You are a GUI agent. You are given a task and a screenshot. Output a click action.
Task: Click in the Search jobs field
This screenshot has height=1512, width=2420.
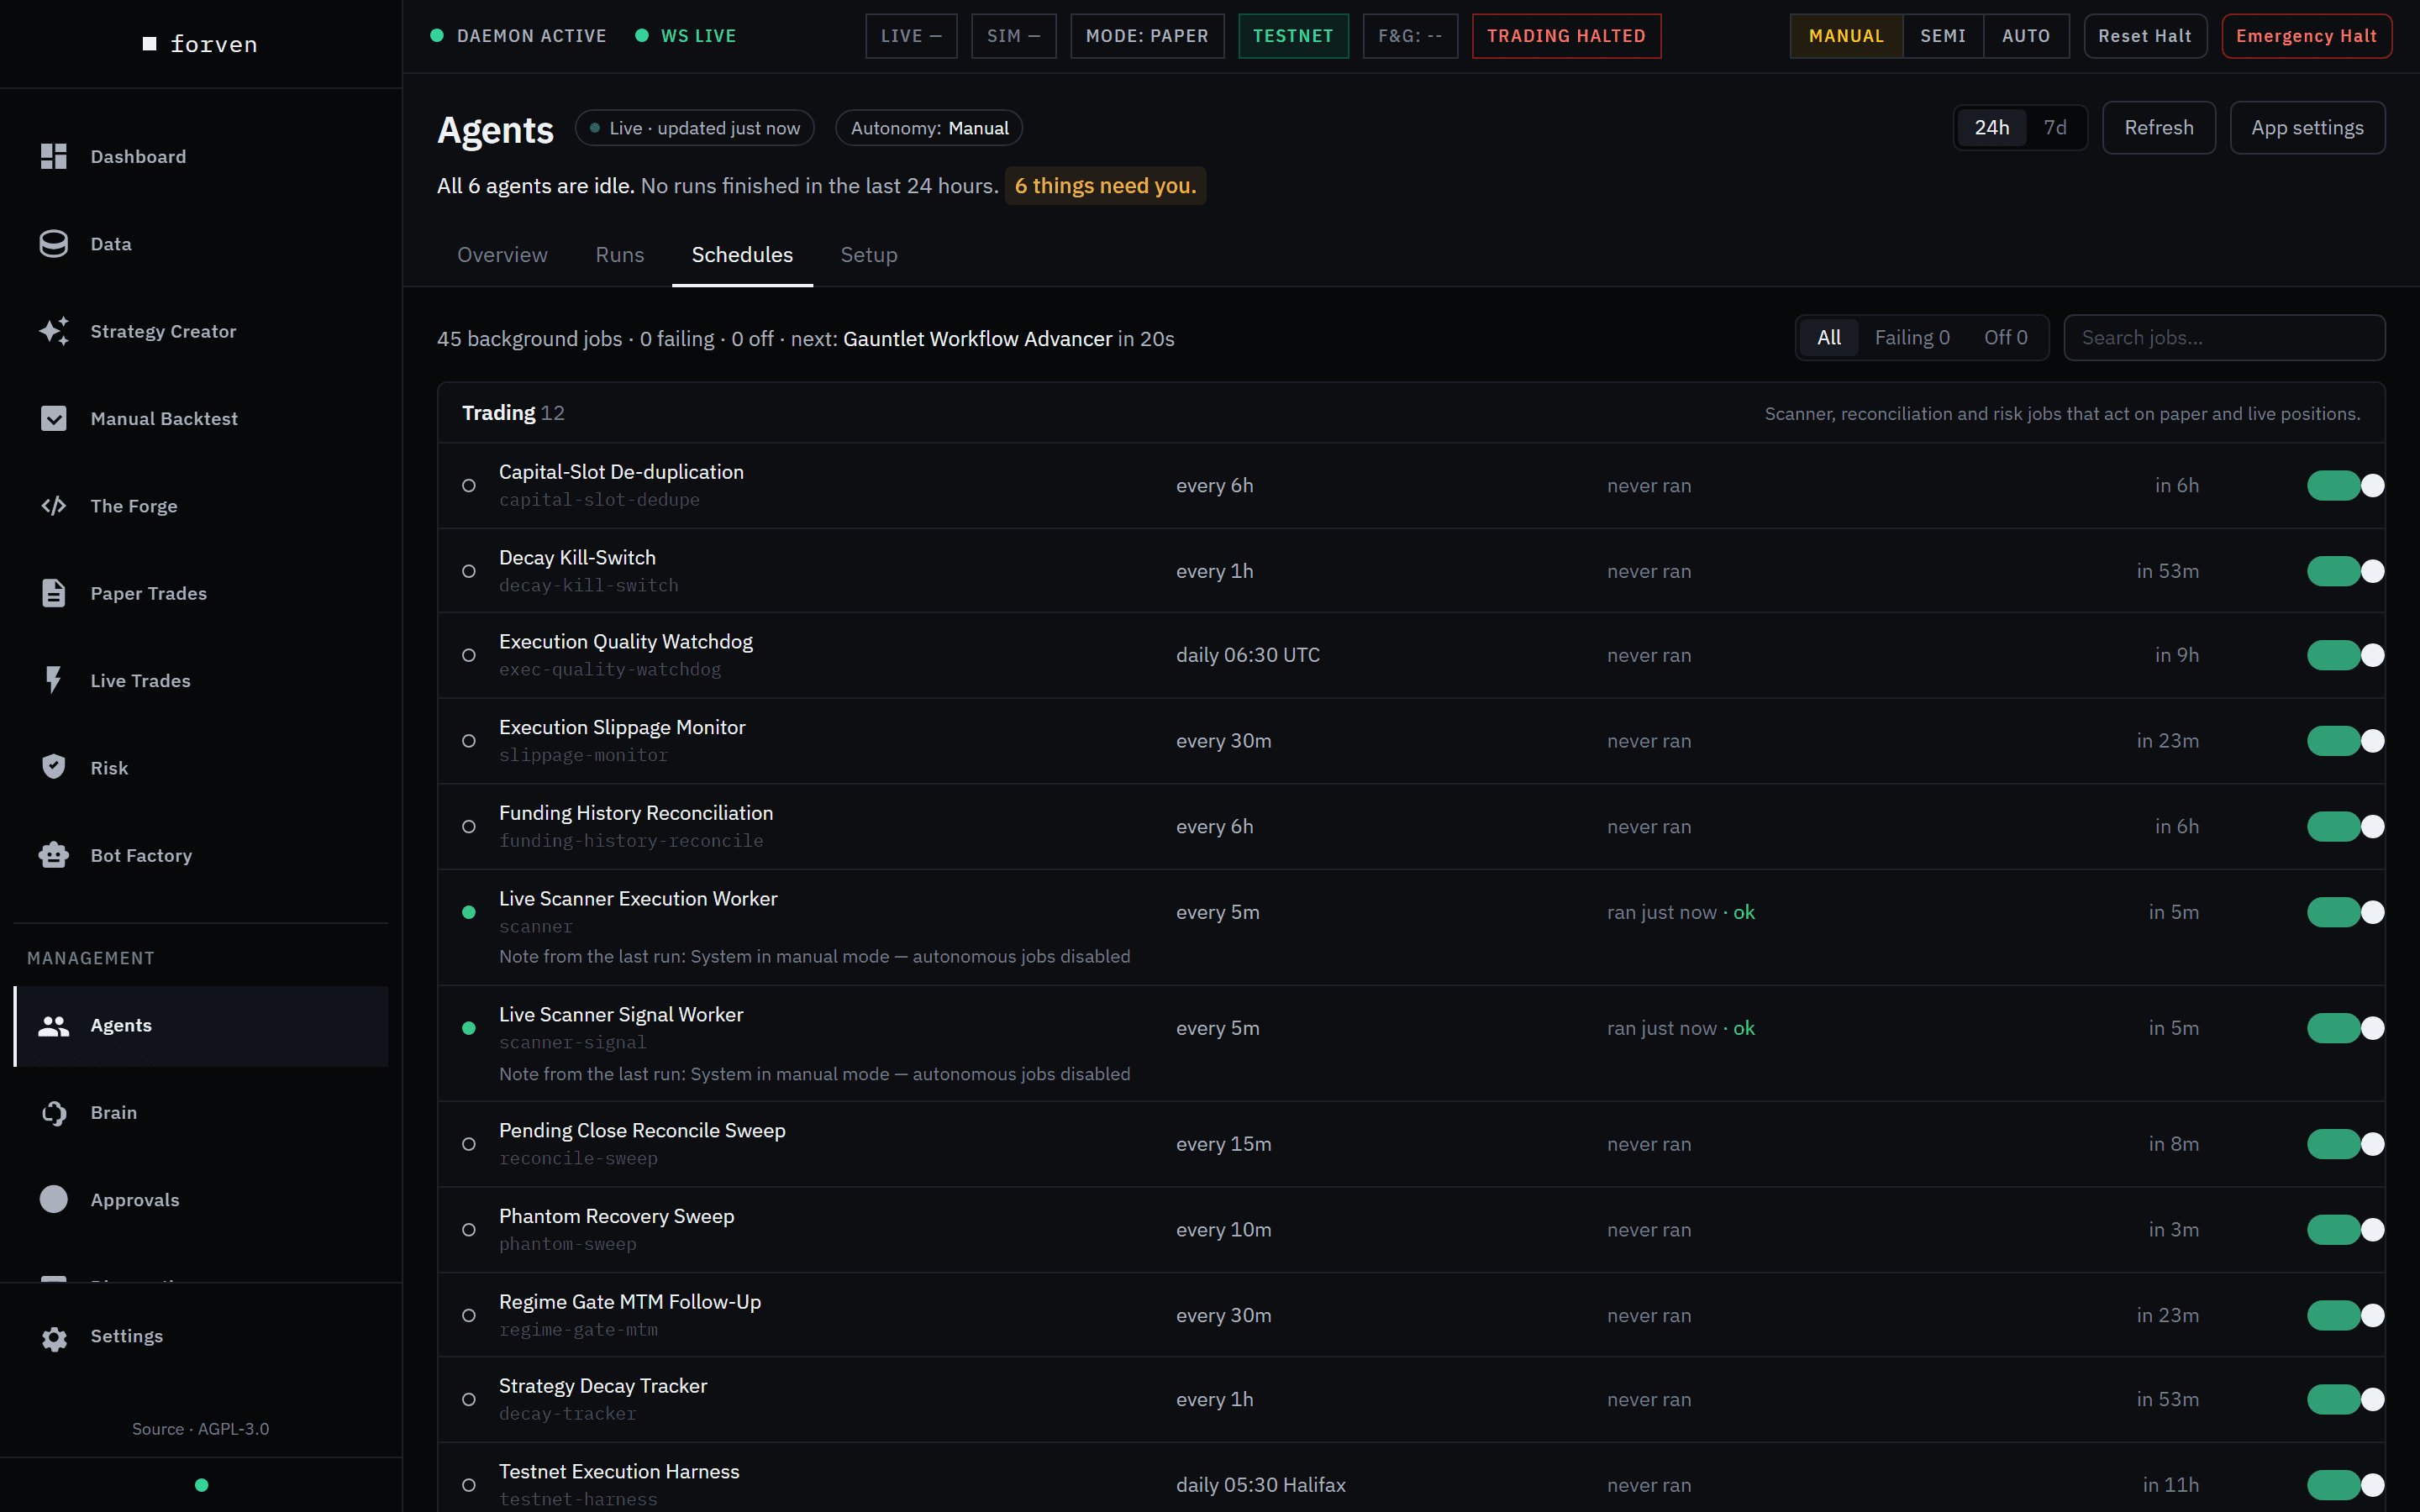click(2224, 338)
